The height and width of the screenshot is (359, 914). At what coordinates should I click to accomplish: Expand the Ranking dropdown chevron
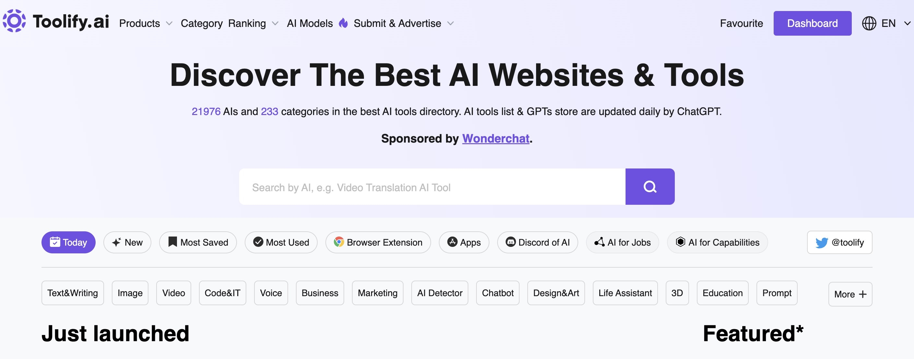tap(275, 23)
